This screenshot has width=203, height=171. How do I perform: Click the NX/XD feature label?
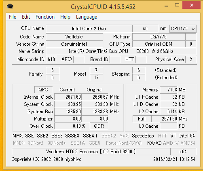(154, 143)
